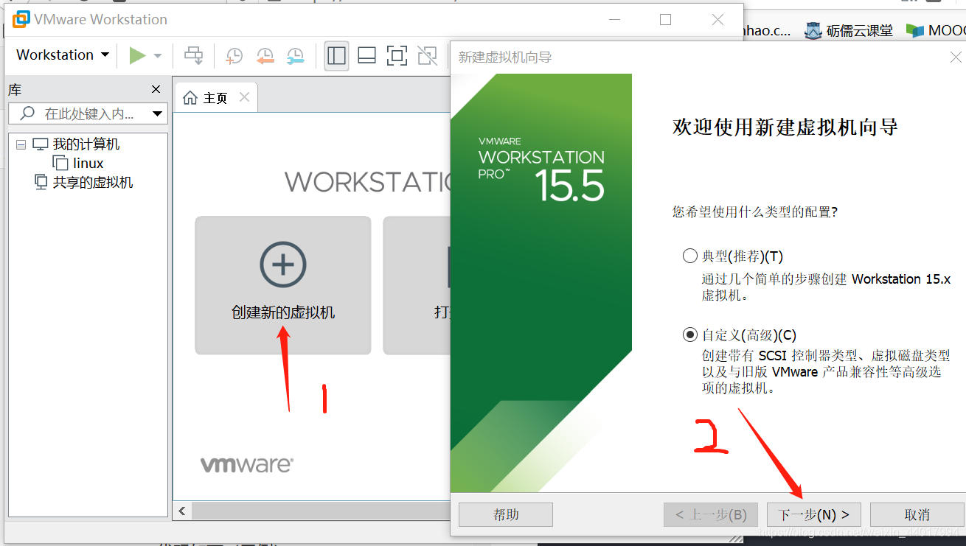This screenshot has width=966, height=546.
Task: Open the Snapshot Manager icon
Action: [x=295, y=56]
